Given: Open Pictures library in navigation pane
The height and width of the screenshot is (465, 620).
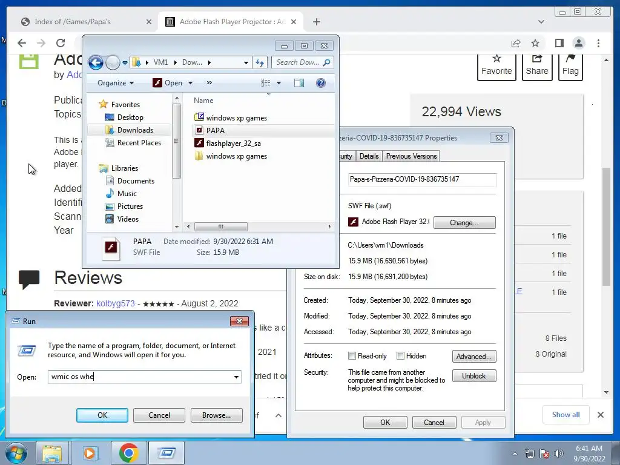Looking at the screenshot, I should click(130, 206).
